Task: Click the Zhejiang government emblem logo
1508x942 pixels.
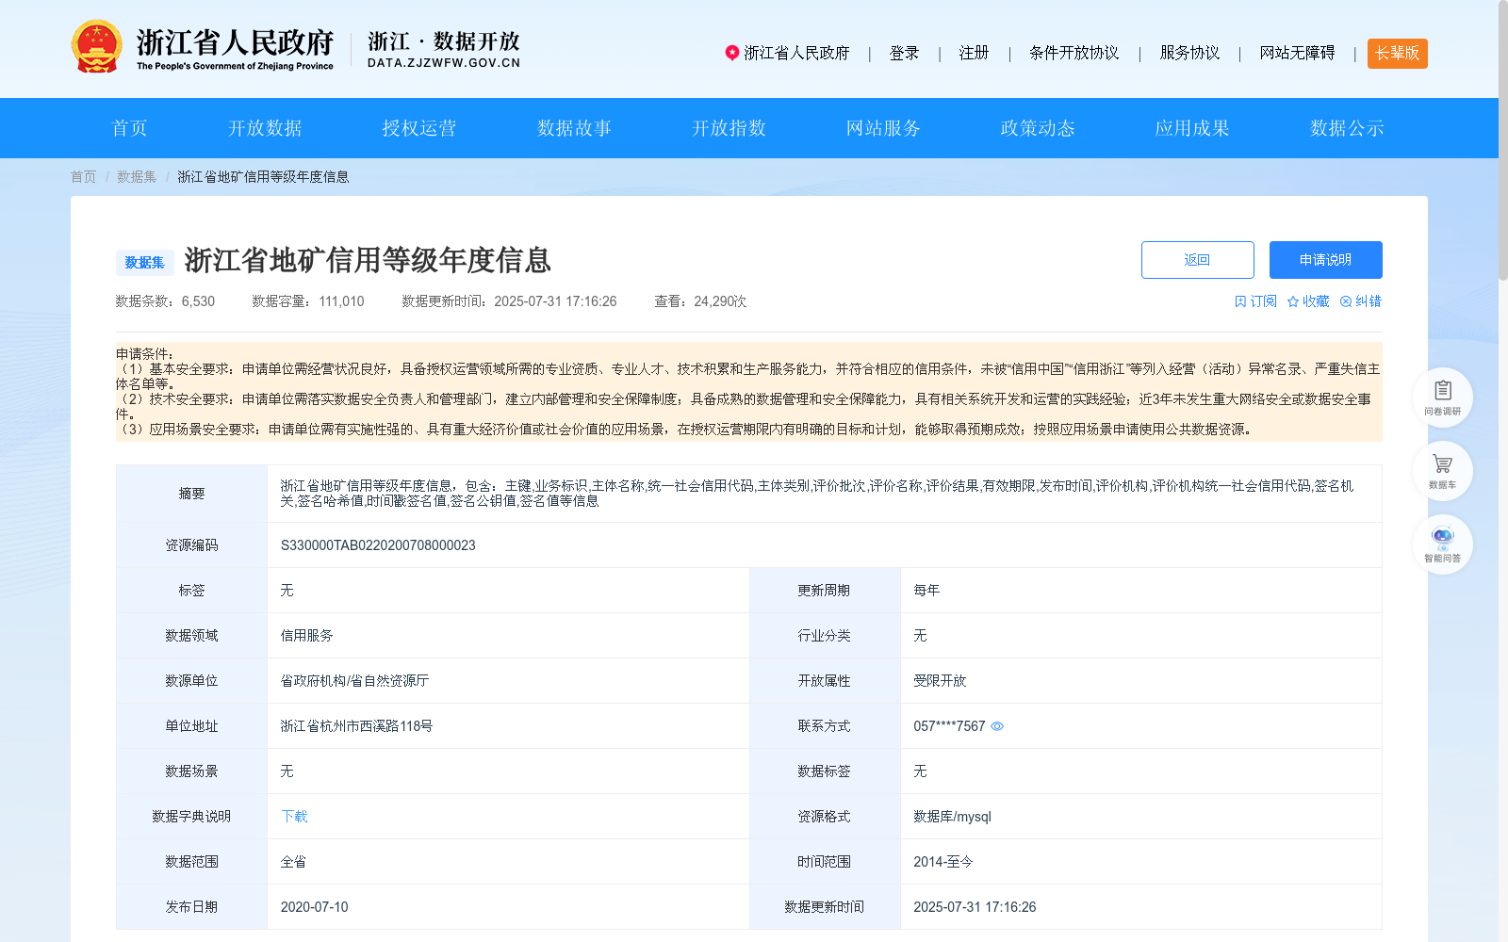Action: coord(96,46)
